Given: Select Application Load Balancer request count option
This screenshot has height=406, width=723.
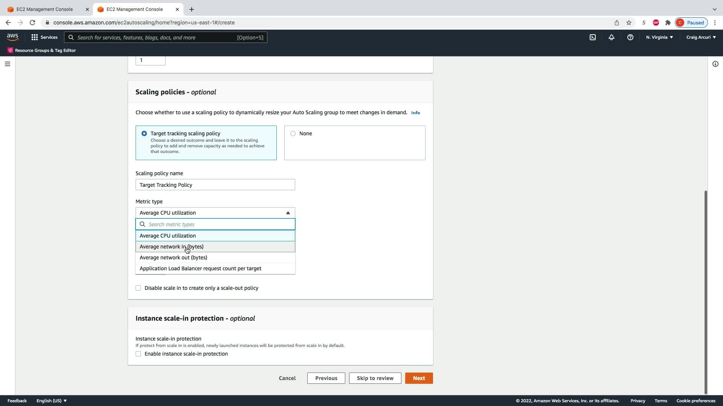Looking at the screenshot, I should click(200, 268).
